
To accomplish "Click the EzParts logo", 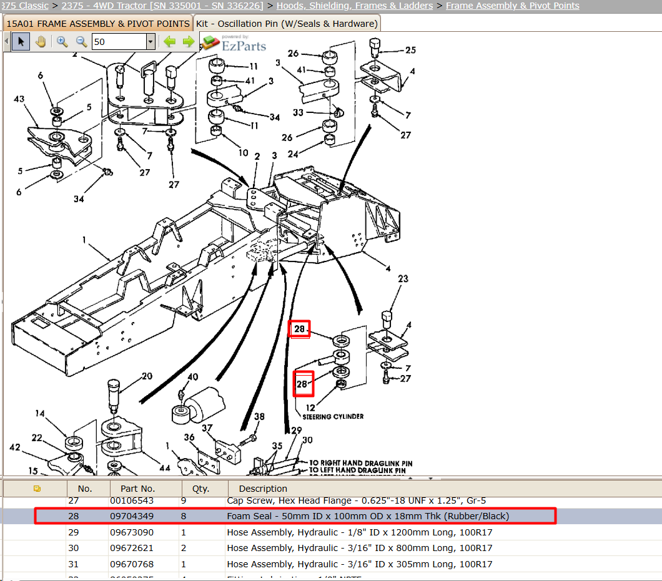I will point(235,43).
